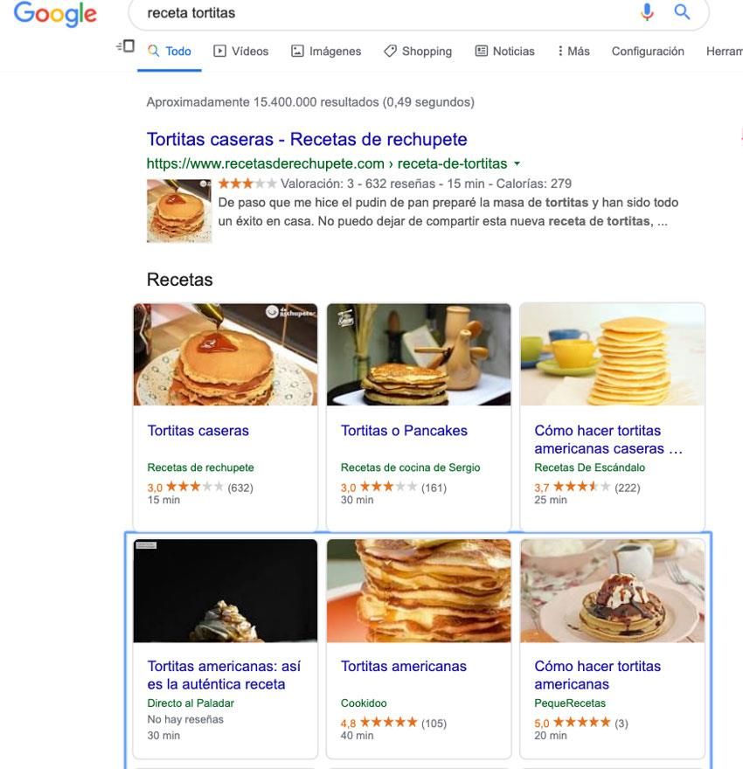Click the receta tortitas search field
This screenshot has height=769, width=743.
point(383,13)
